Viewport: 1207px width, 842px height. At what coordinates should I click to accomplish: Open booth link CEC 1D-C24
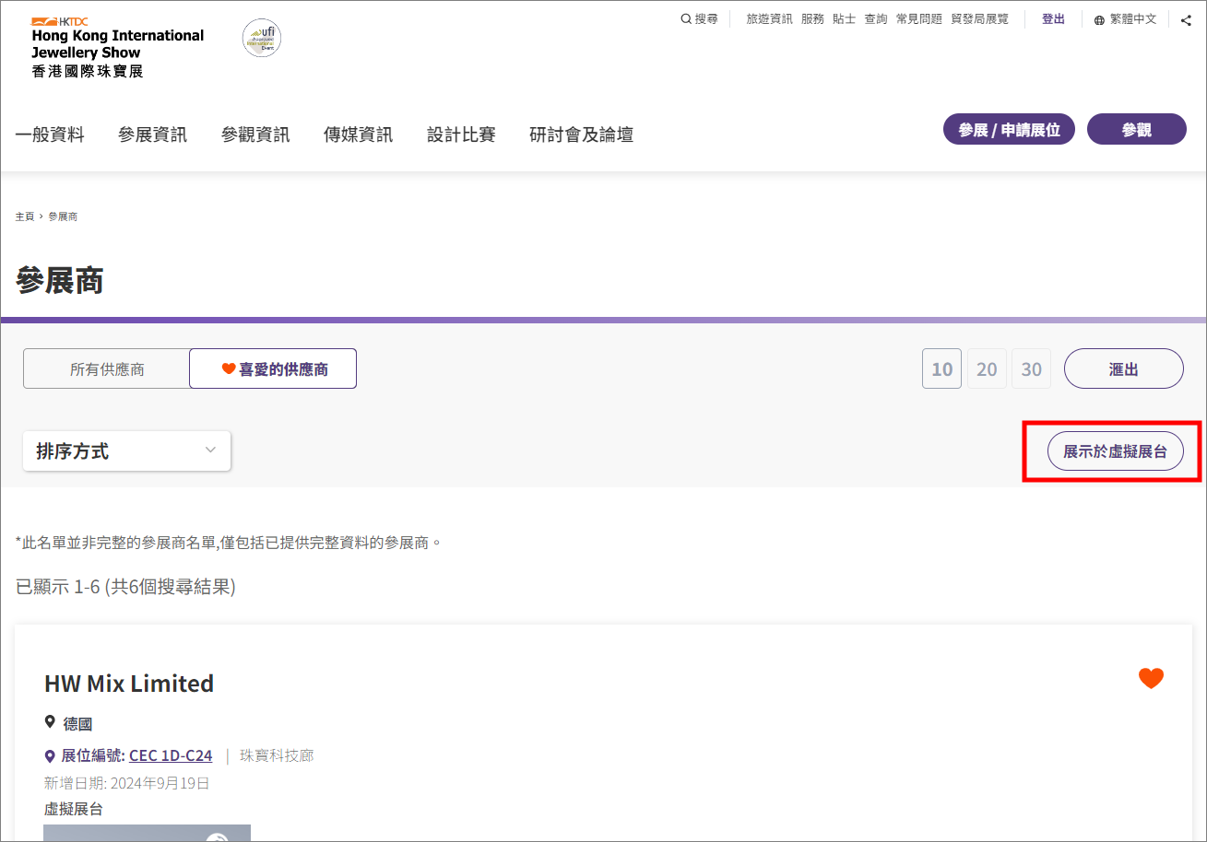(x=171, y=755)
